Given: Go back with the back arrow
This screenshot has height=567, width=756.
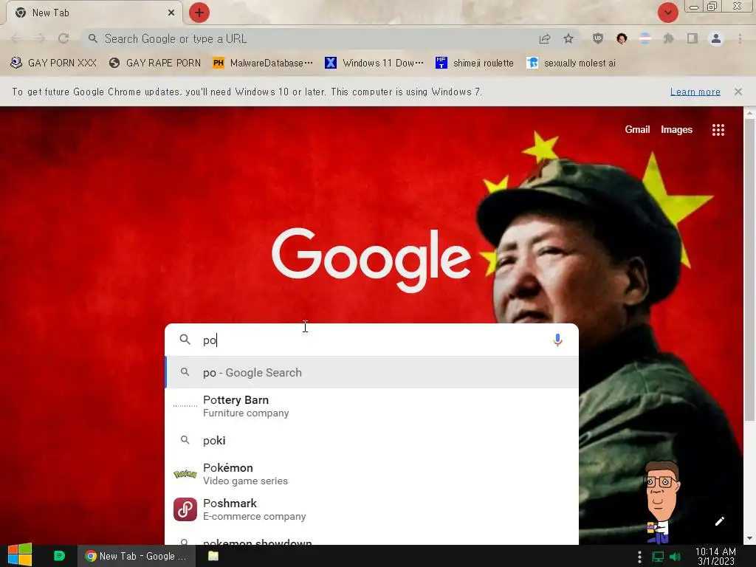Looking at the screenshot, I should tap(16, 38).
